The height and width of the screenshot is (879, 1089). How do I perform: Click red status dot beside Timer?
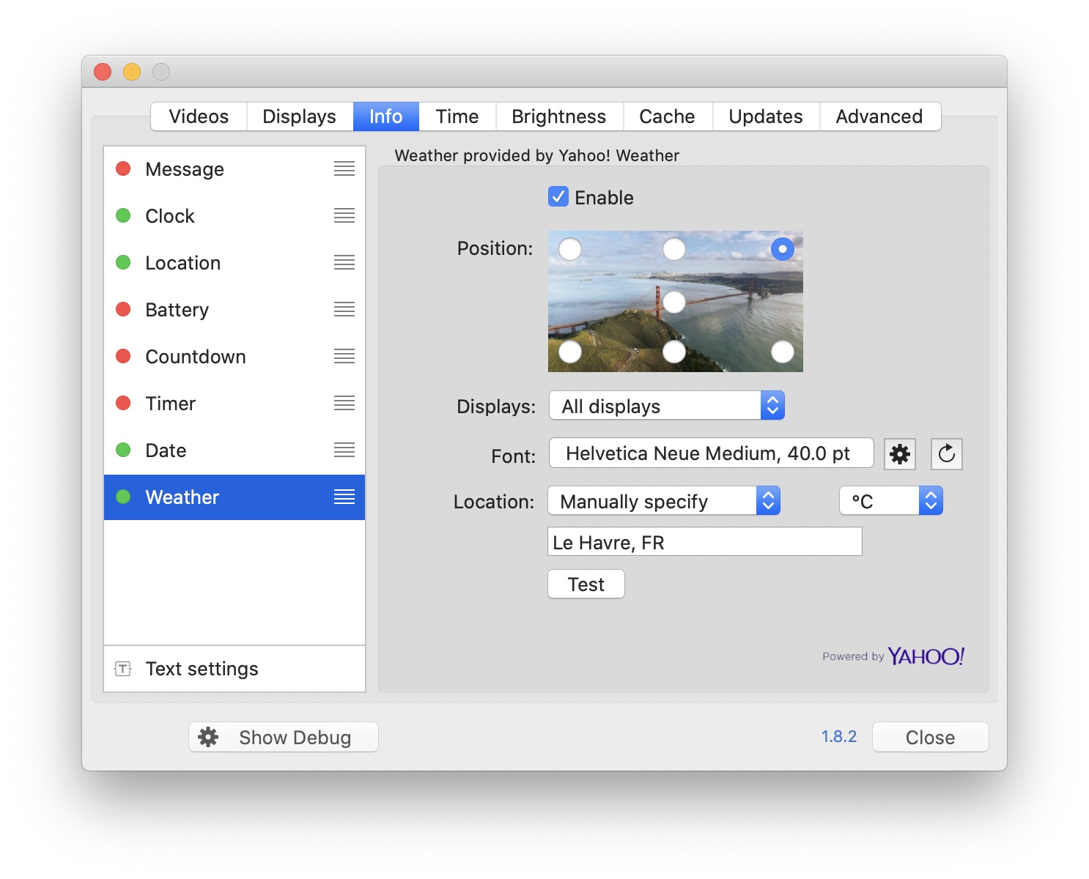coord(123,403)
